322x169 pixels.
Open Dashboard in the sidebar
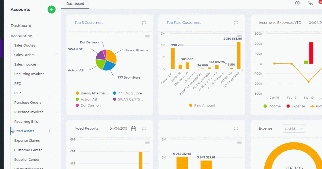tap(21, 26)
